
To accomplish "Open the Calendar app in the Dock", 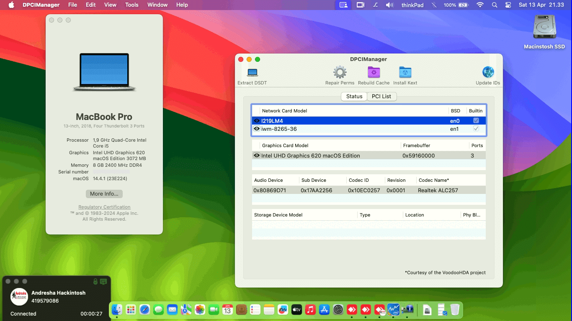I will [227, 310].
